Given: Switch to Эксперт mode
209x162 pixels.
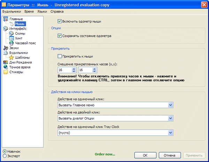Looking at the screenshot, I should point(5,156).
